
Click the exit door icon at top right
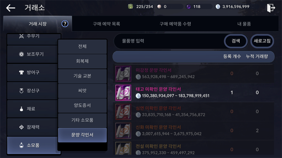coord(271,8)
